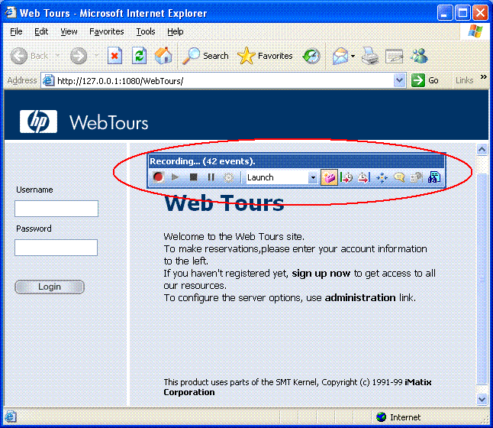Open the Tools menu
Screen dimensions: 493x428
tap(146, 31)
